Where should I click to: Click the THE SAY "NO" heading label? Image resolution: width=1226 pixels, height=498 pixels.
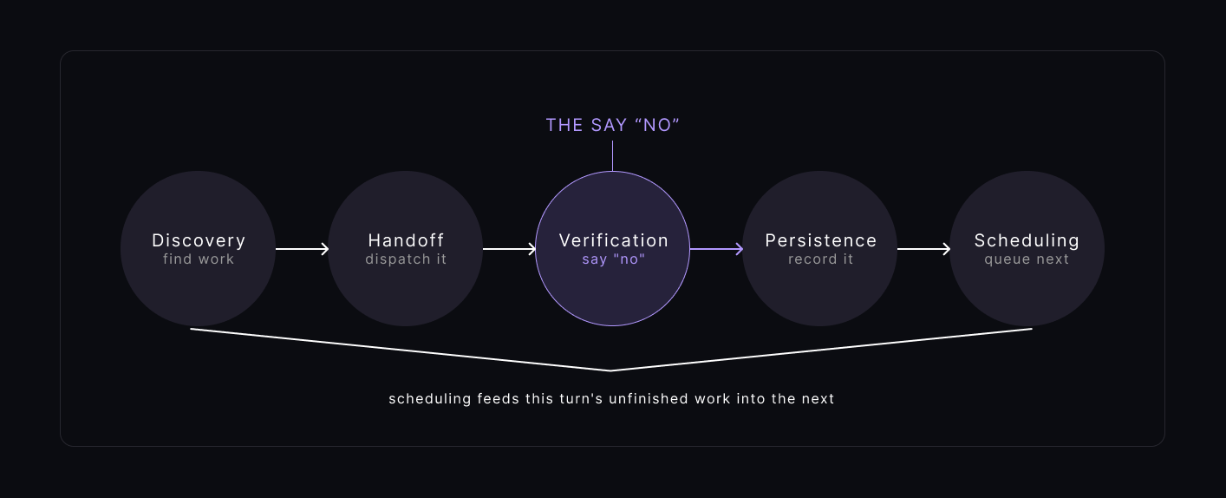[612, 125]
